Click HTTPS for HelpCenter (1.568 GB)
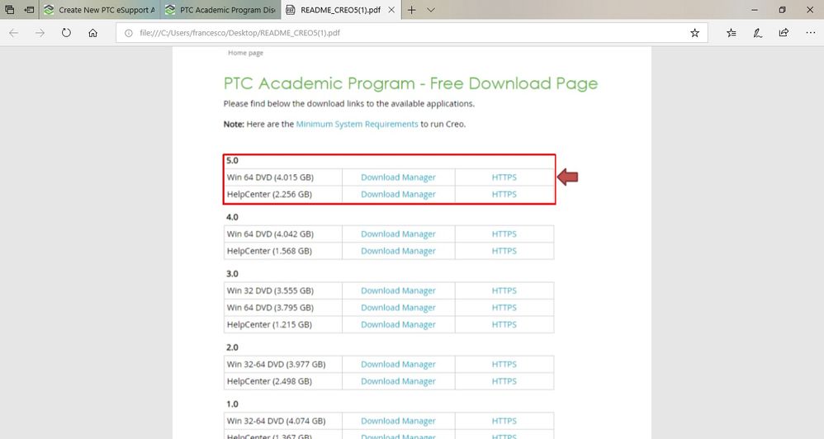Image resolution: width=824 pixels, height=439 pixels. (504, 251)
